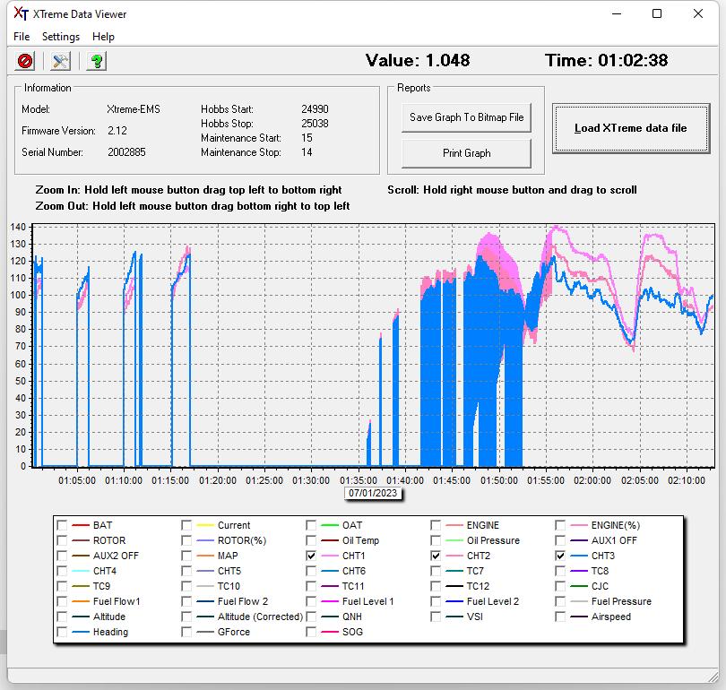Uncheck the CHT1 checkbox
The width and height of the screenshot is (726, 690).
[311, 556]
